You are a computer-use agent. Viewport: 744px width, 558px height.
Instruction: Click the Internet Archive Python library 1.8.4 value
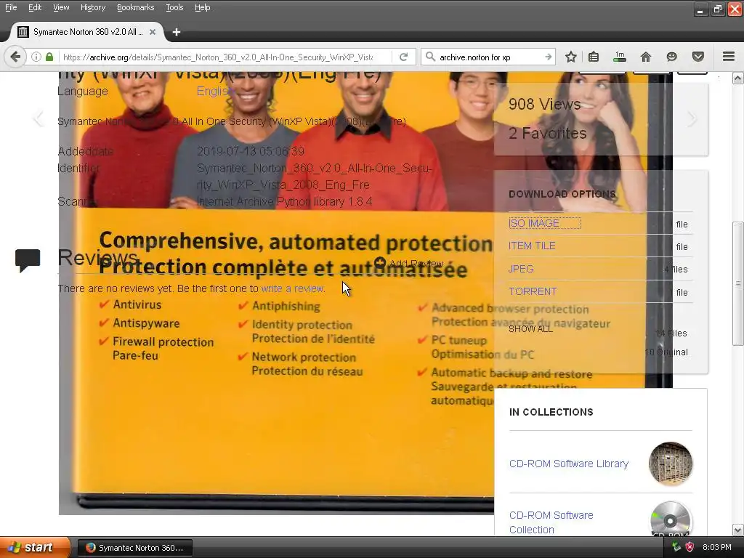tap(284, 202)
